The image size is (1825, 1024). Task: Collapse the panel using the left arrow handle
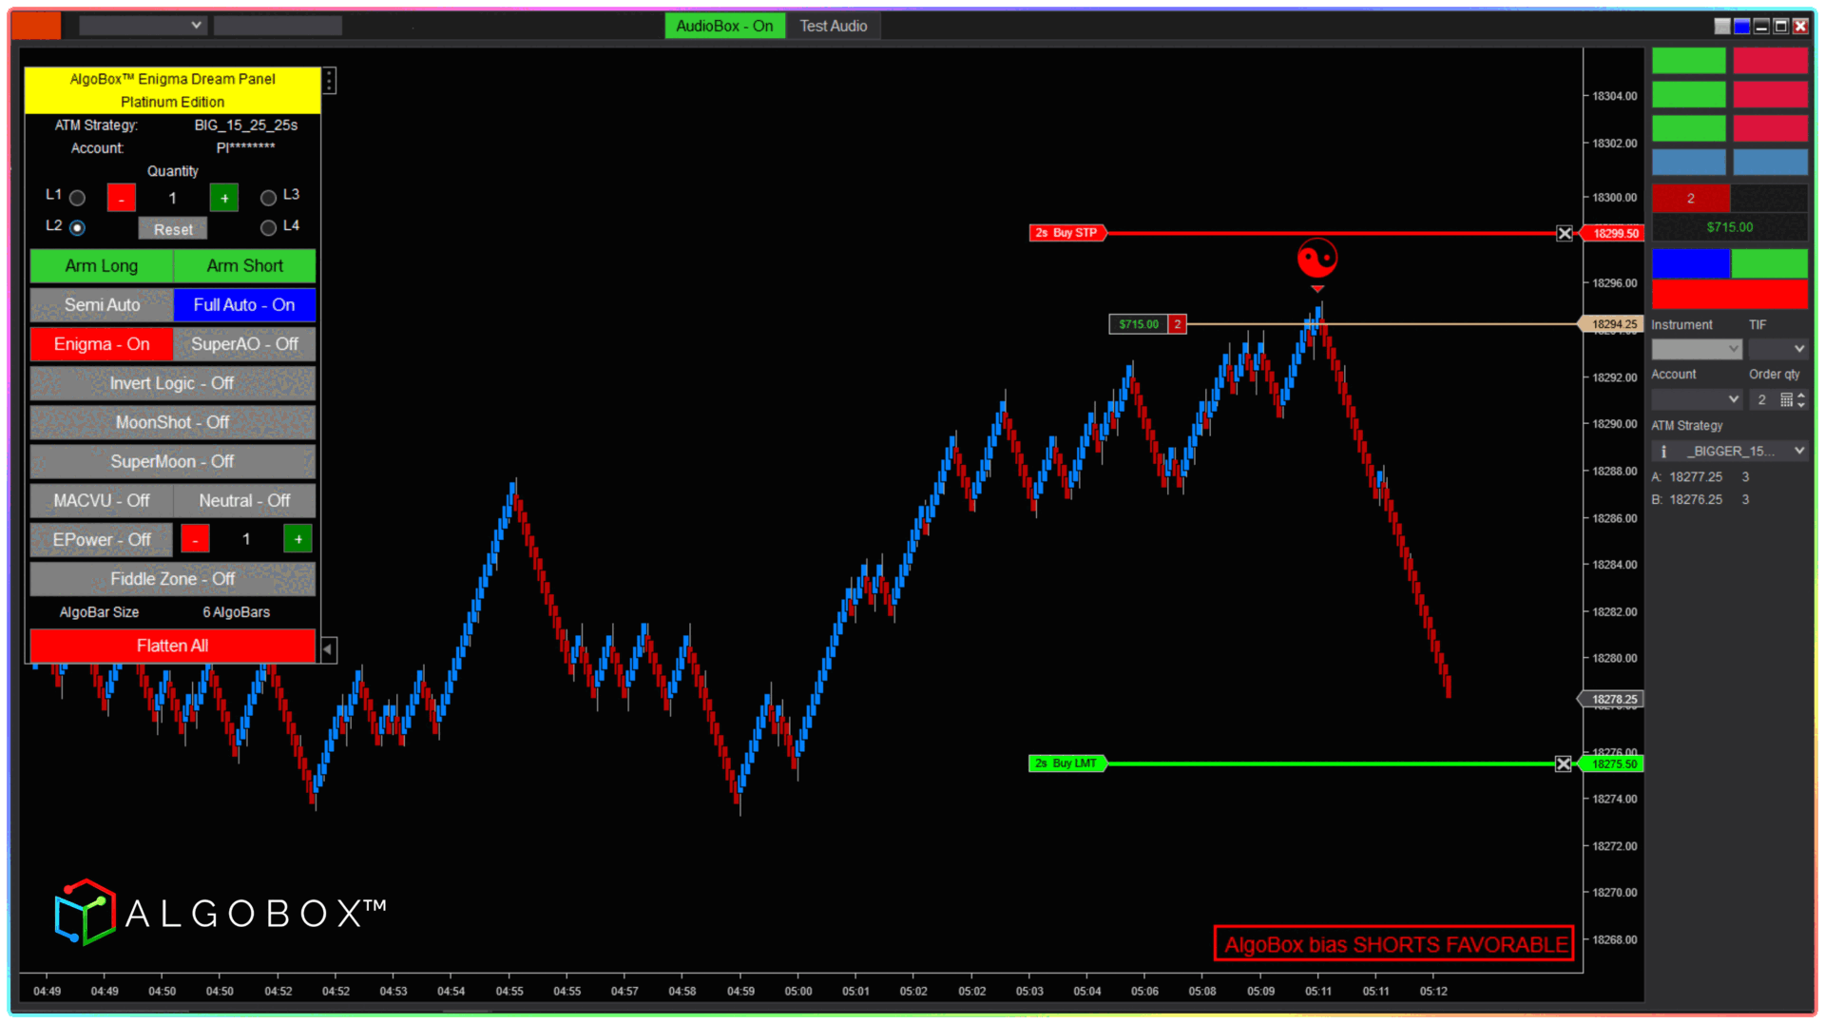(x=328, y=649)
